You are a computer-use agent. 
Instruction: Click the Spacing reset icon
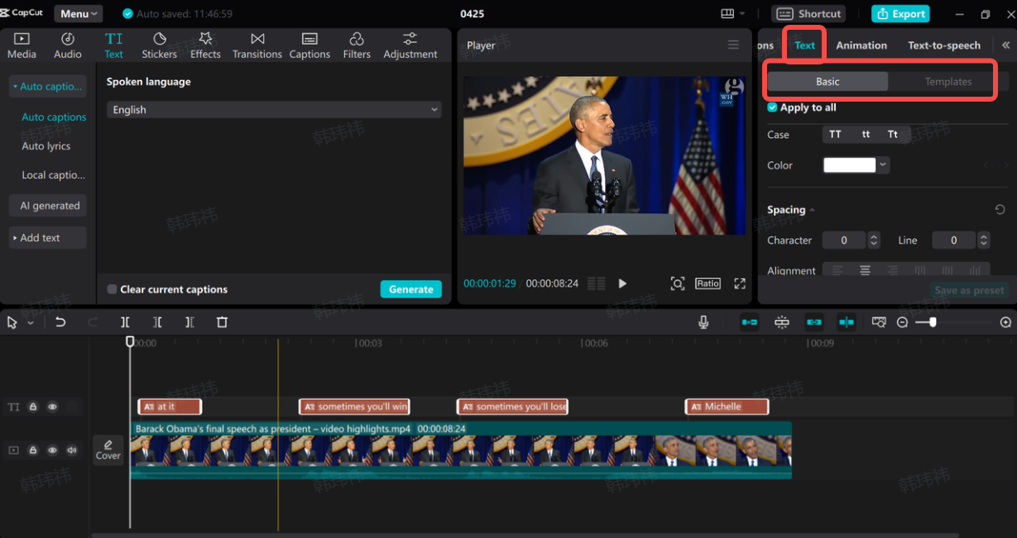(x=1000, y=210)
